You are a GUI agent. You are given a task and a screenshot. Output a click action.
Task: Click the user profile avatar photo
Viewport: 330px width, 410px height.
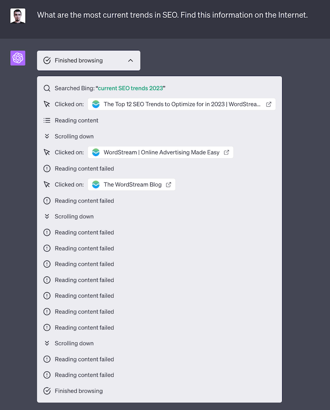18,16
